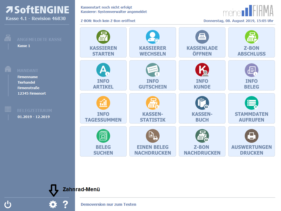This screenshot has width=281, height=211.
Task: Select the Kassierer Wechseln tile
Action: pyautogui.click(x=153, y=42)
